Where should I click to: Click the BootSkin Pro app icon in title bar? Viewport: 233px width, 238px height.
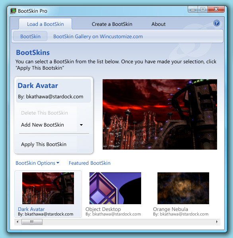point(13,11)
